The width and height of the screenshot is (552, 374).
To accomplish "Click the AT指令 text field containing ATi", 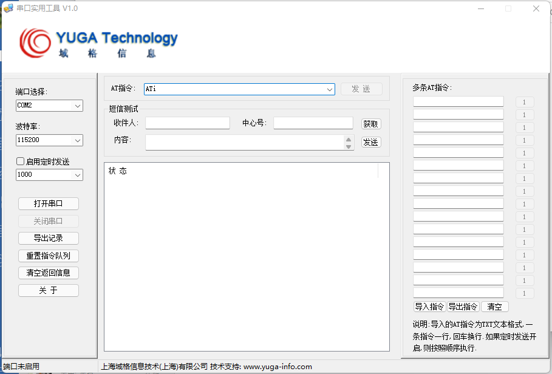I will (234, 89).
